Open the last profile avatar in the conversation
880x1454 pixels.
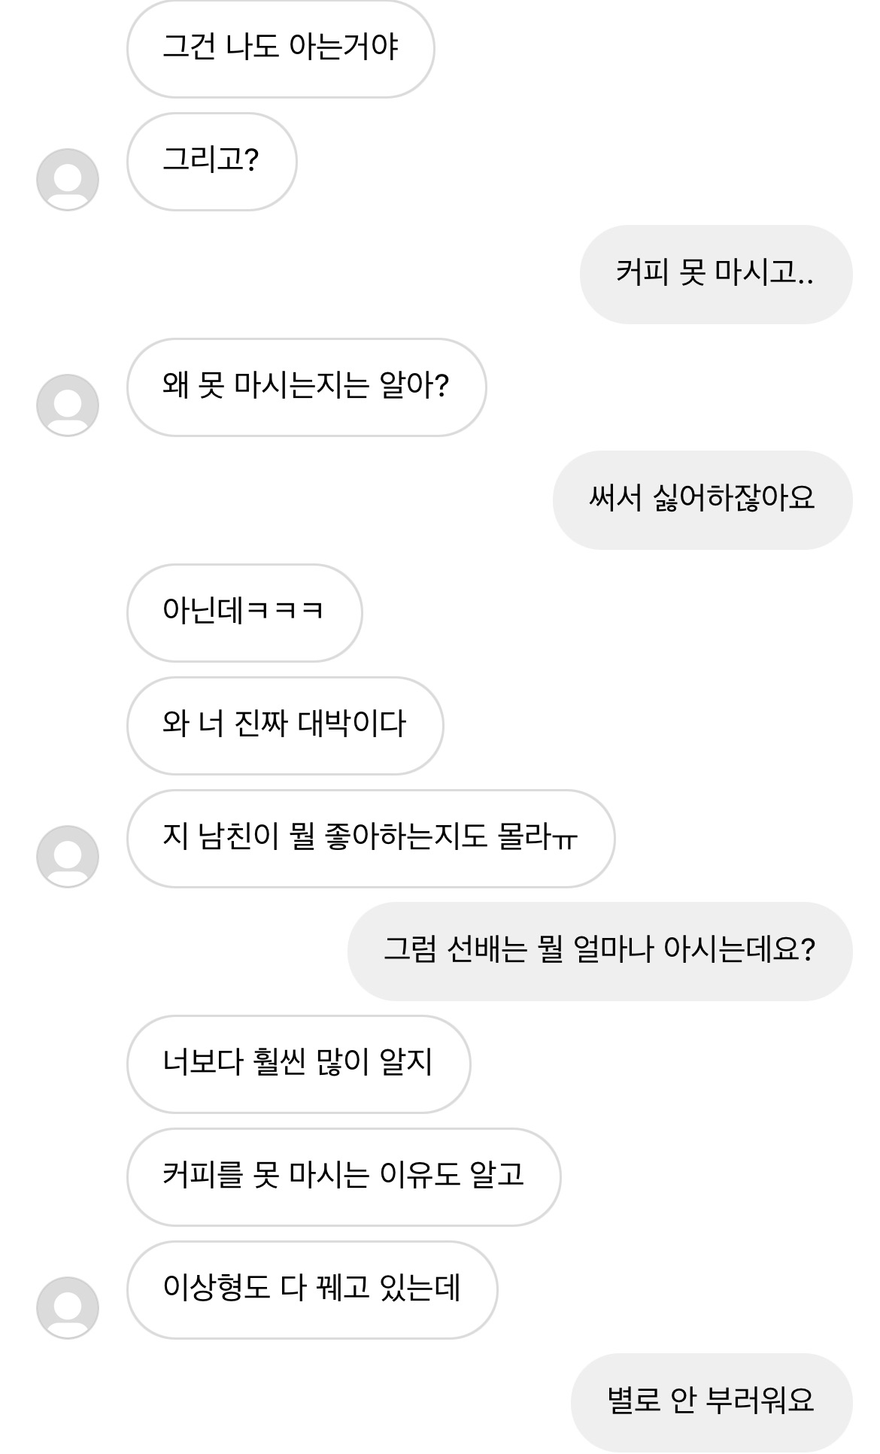pos(68,1308)
